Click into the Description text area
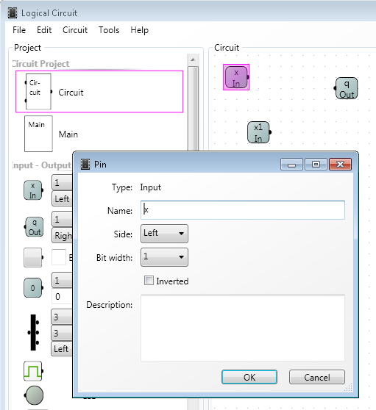This screenshot has height=410, width=376. (x=243, y=328)
